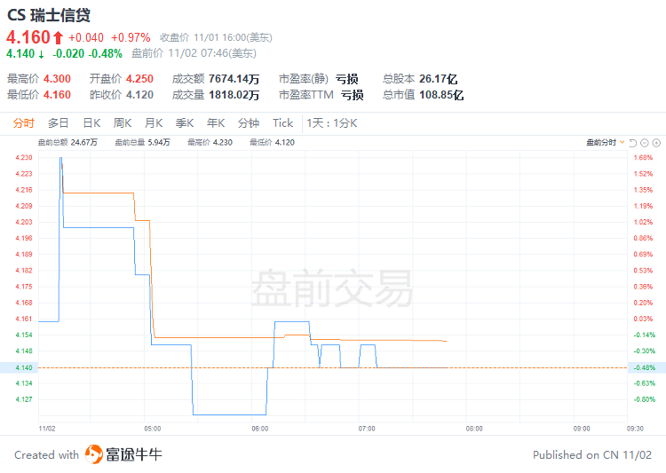The width and height of the screenshot is (666, 473).
Task: Click 盘前价 11/02 07:46(美东) timestamp
Action: [194, 53]
